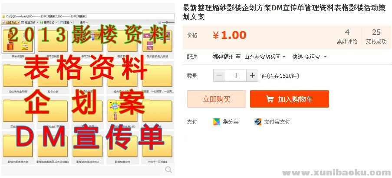This screenshot has width=392, height=178.
Task: Select the 支付宝支付 payment icon
Action: pos(258,122)
